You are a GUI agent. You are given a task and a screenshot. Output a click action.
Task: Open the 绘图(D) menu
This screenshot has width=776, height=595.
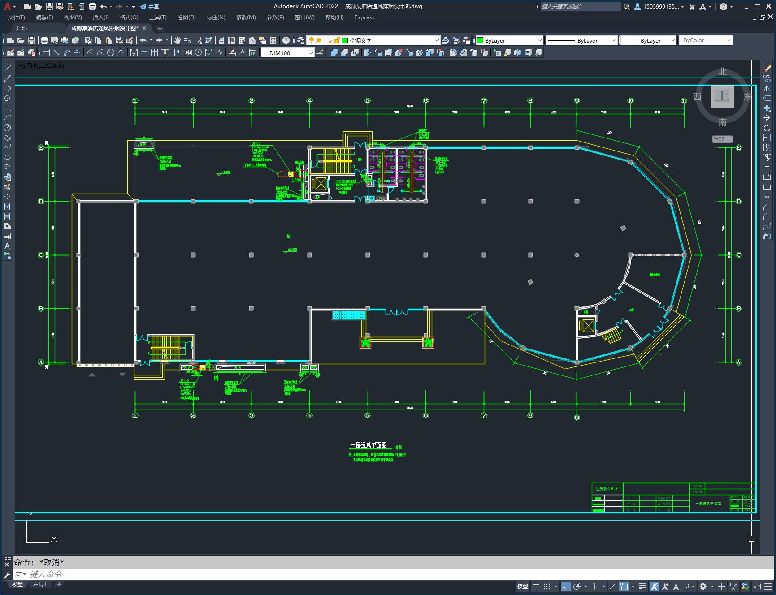click(x=186, y=17)
